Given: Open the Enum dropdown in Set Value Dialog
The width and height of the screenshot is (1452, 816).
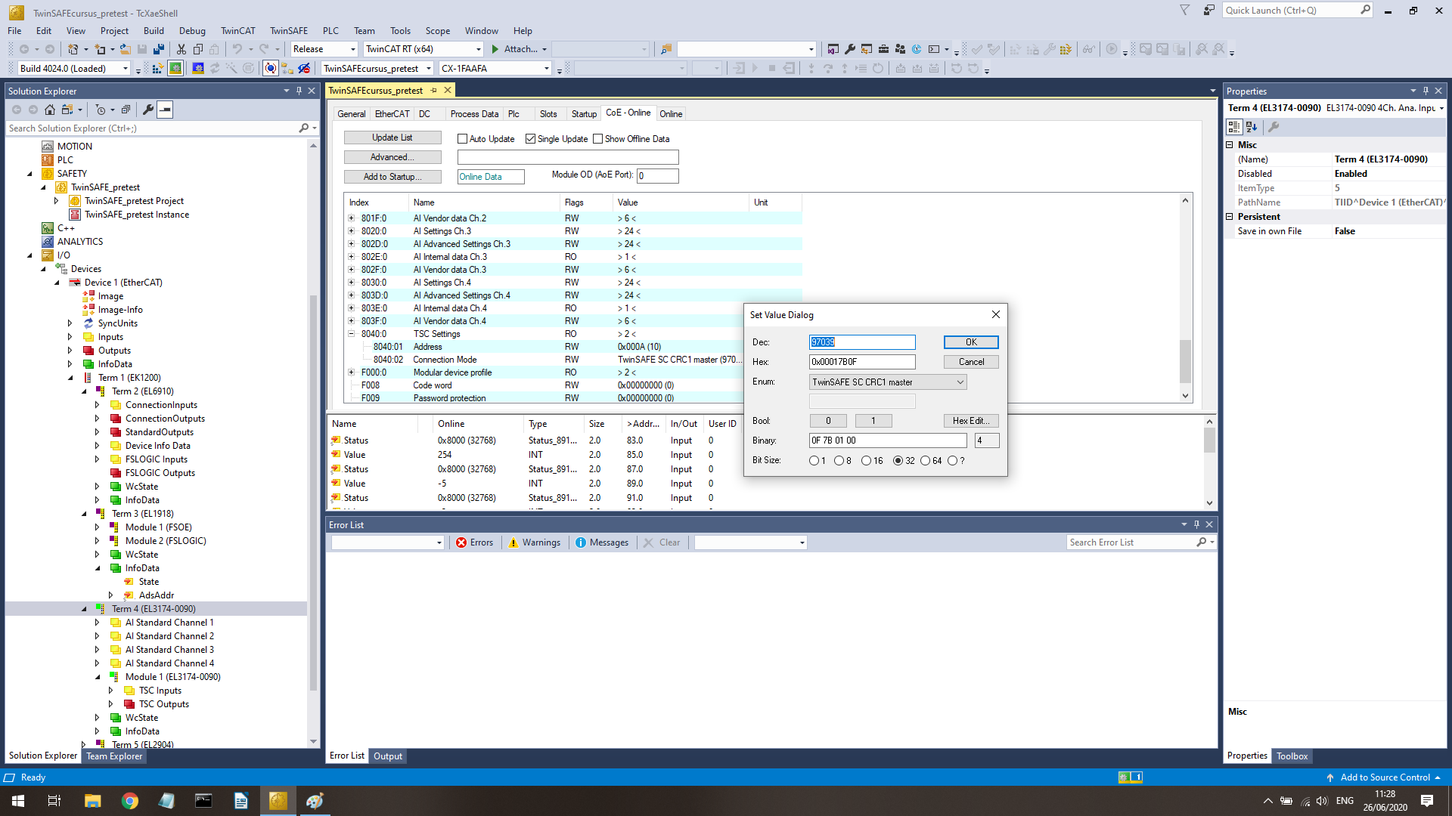Looking at the screenshot, I should pos(960,382).
